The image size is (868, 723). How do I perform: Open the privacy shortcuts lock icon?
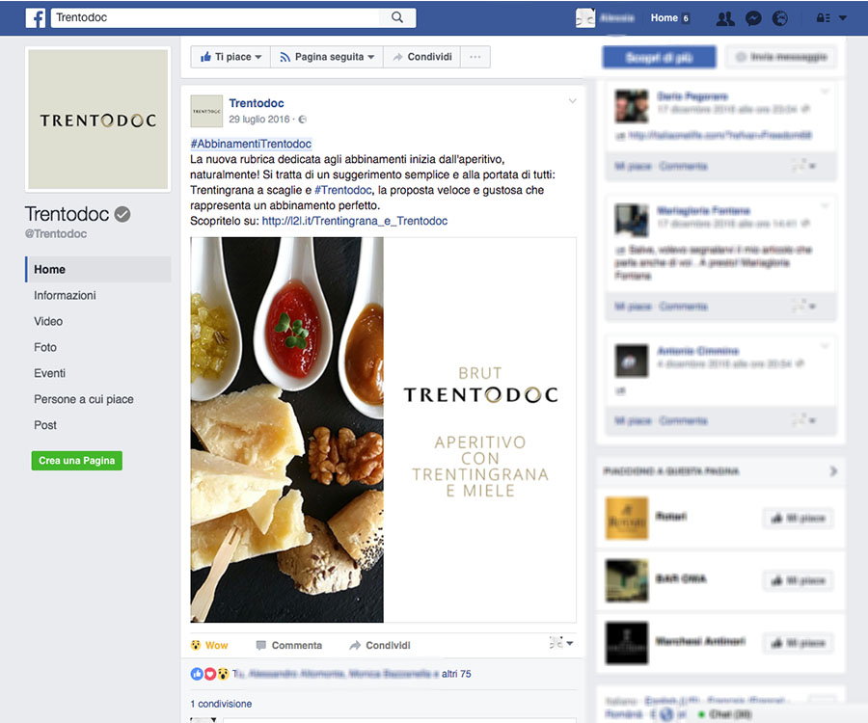[x=824, y=18]
